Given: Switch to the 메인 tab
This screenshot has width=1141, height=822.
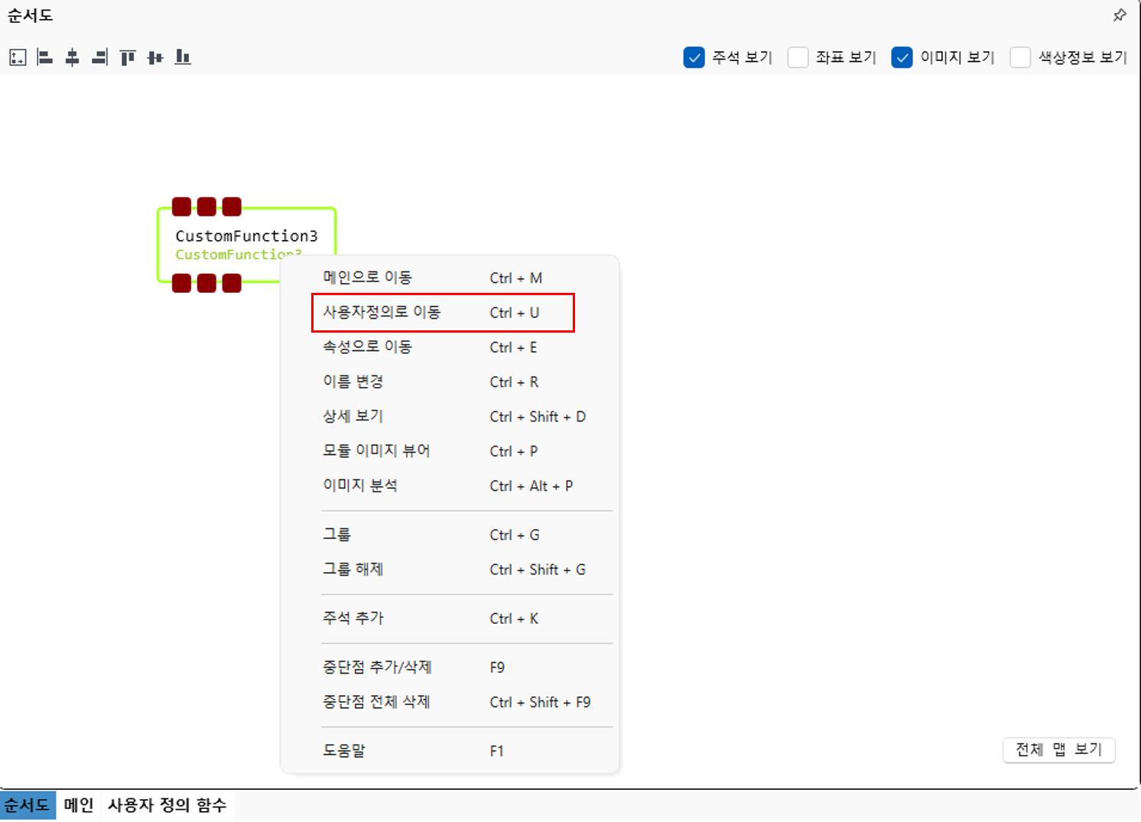Looking at the screenshot, I should click(79, 805).
